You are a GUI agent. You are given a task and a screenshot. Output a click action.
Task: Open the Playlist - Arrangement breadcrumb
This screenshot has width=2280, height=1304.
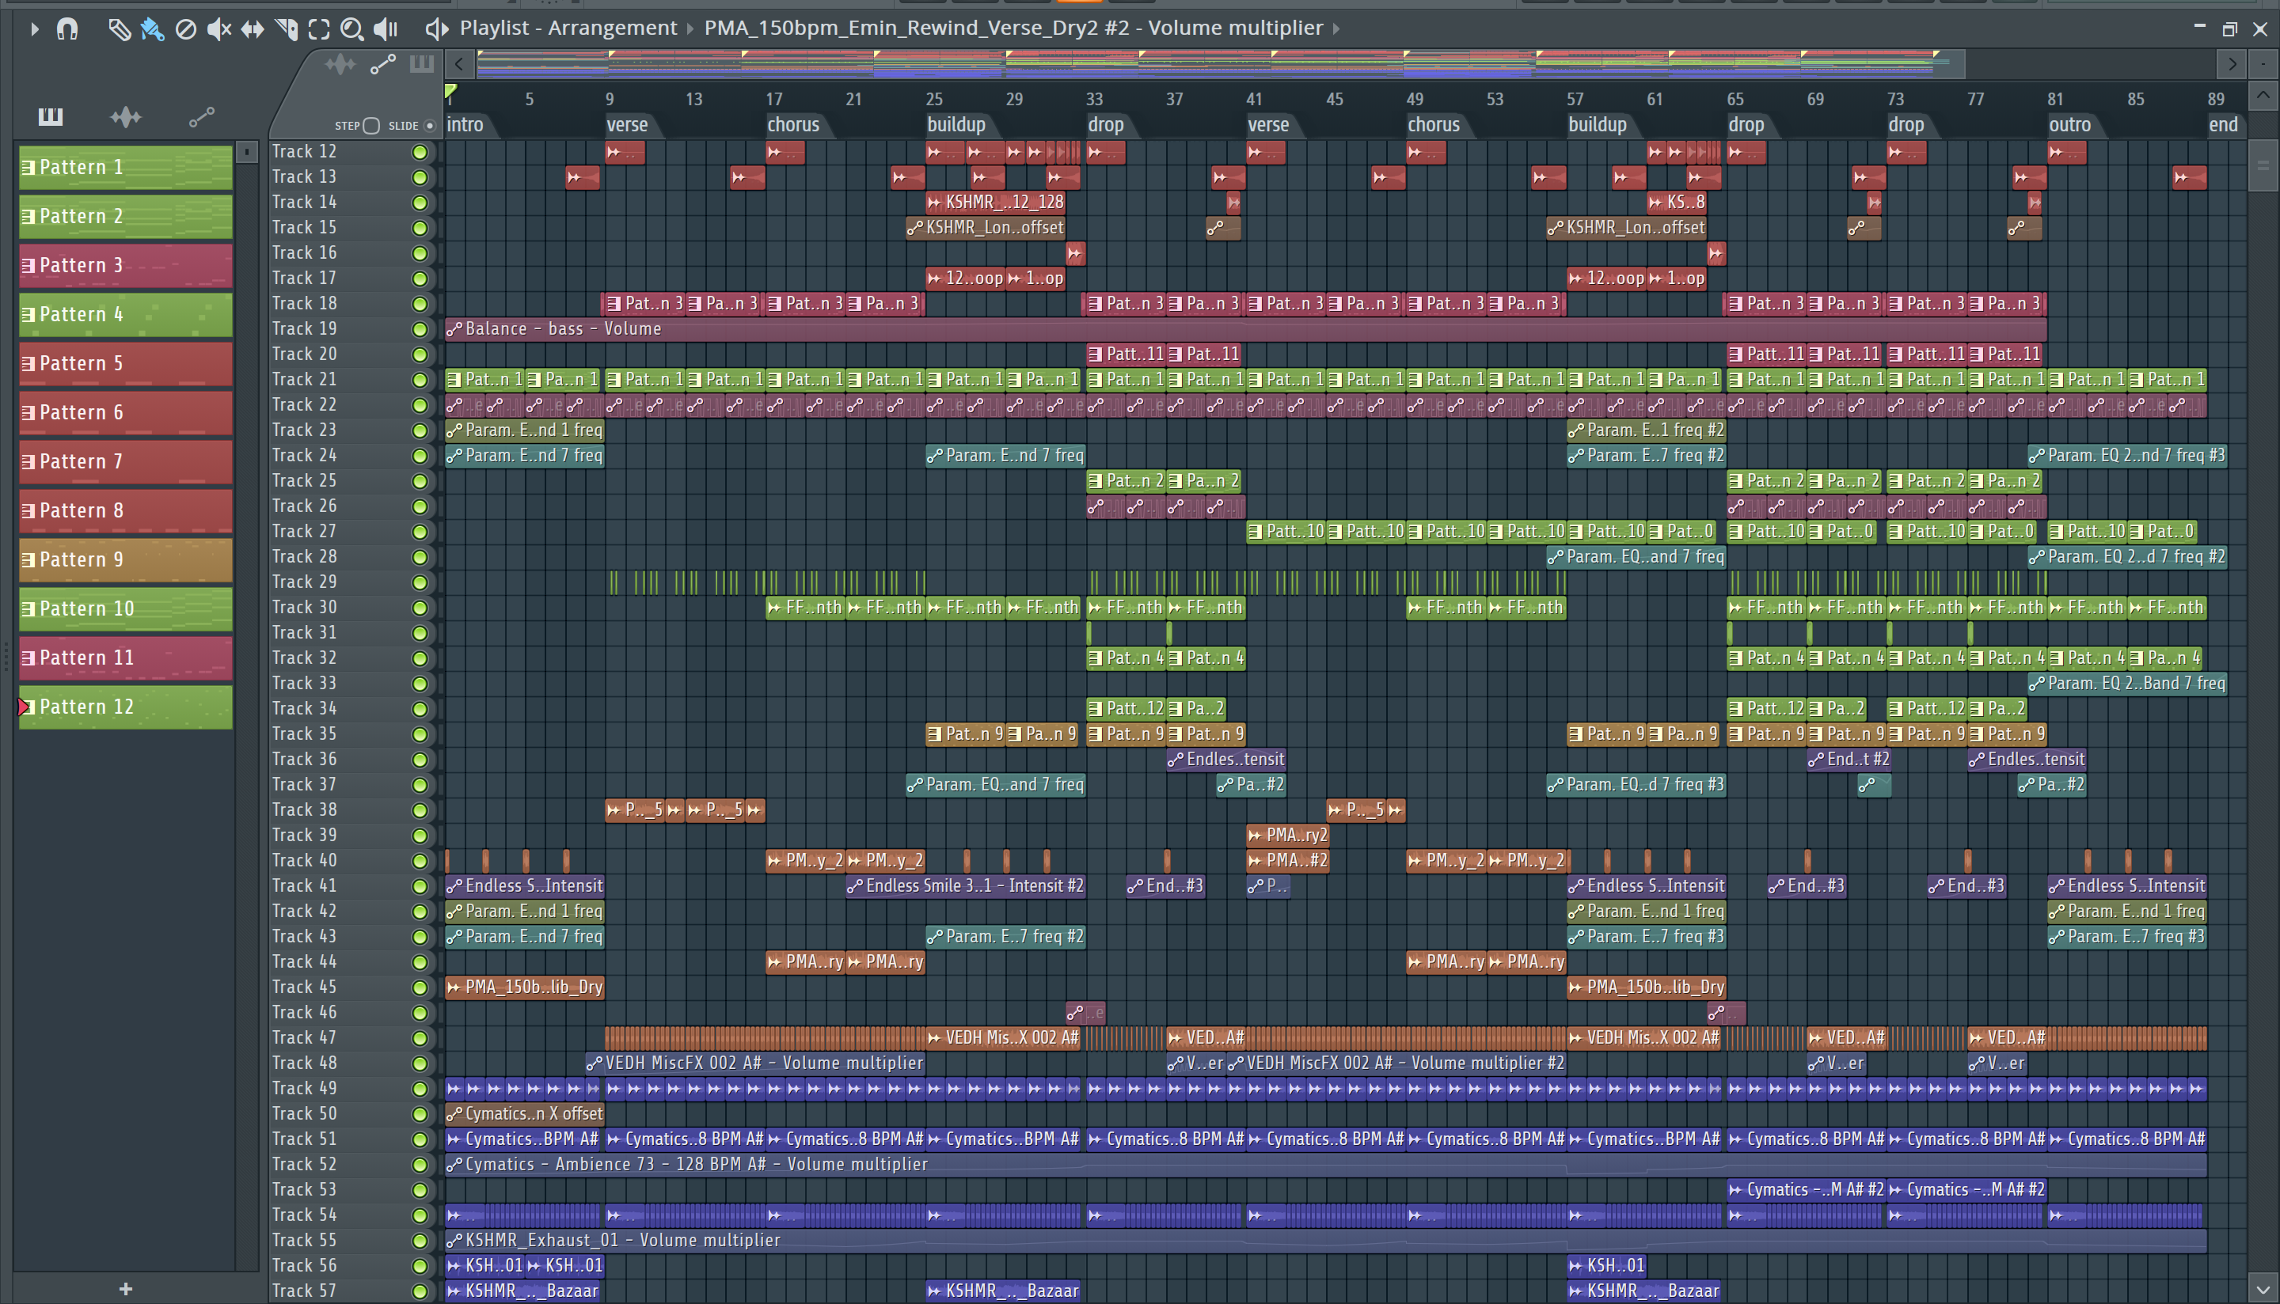click(568, 28)
